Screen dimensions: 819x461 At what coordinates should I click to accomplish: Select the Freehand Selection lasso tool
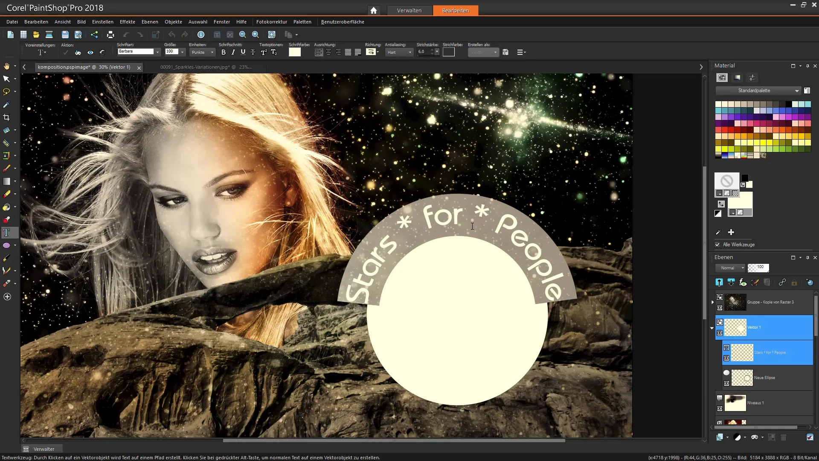(x=6, y=92)
